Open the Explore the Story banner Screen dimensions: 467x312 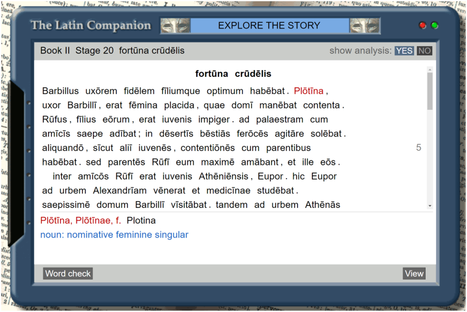tap(269, 26)
